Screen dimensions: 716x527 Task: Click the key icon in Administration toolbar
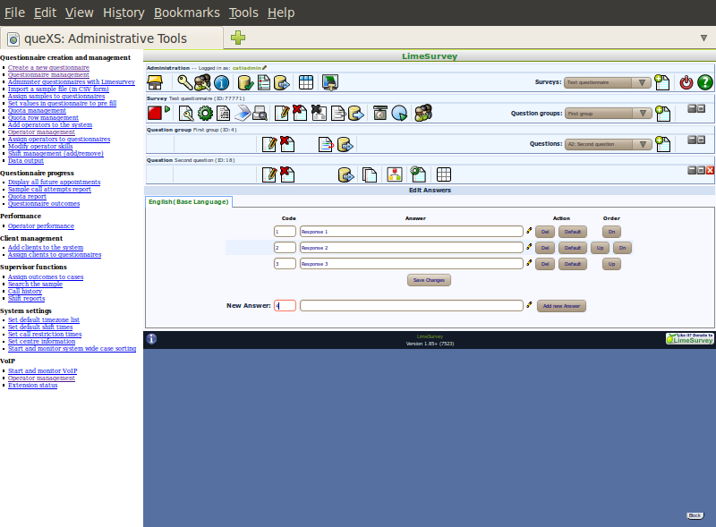[183, 82]
